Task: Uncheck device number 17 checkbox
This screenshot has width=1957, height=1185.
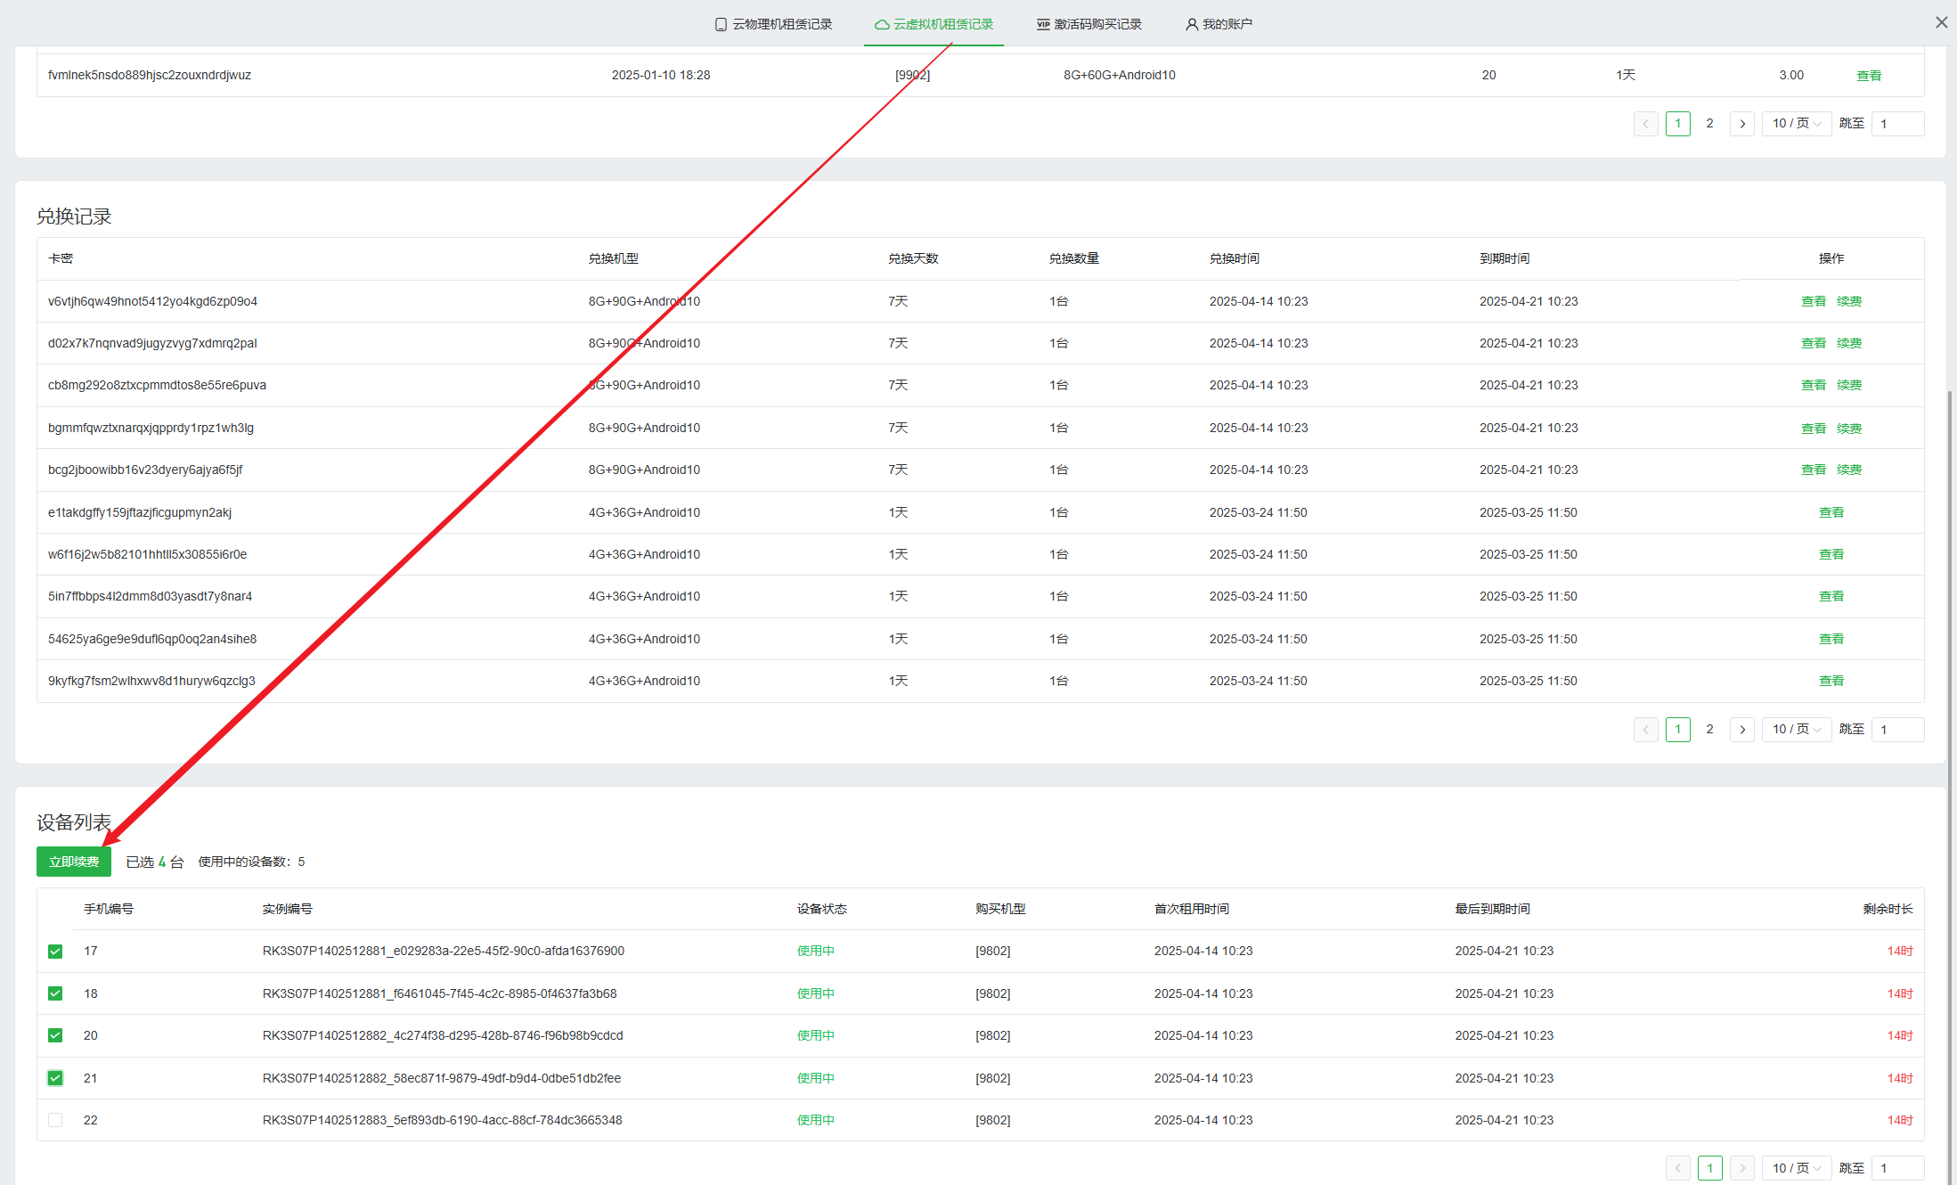Action: tap(55, 952)
